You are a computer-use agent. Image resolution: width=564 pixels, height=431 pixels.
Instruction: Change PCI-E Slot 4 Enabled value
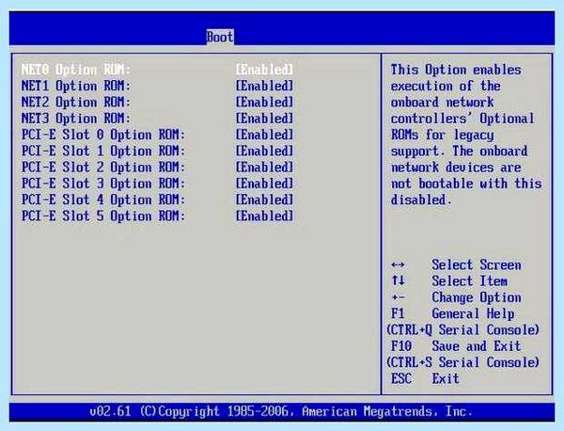(264, 200)
